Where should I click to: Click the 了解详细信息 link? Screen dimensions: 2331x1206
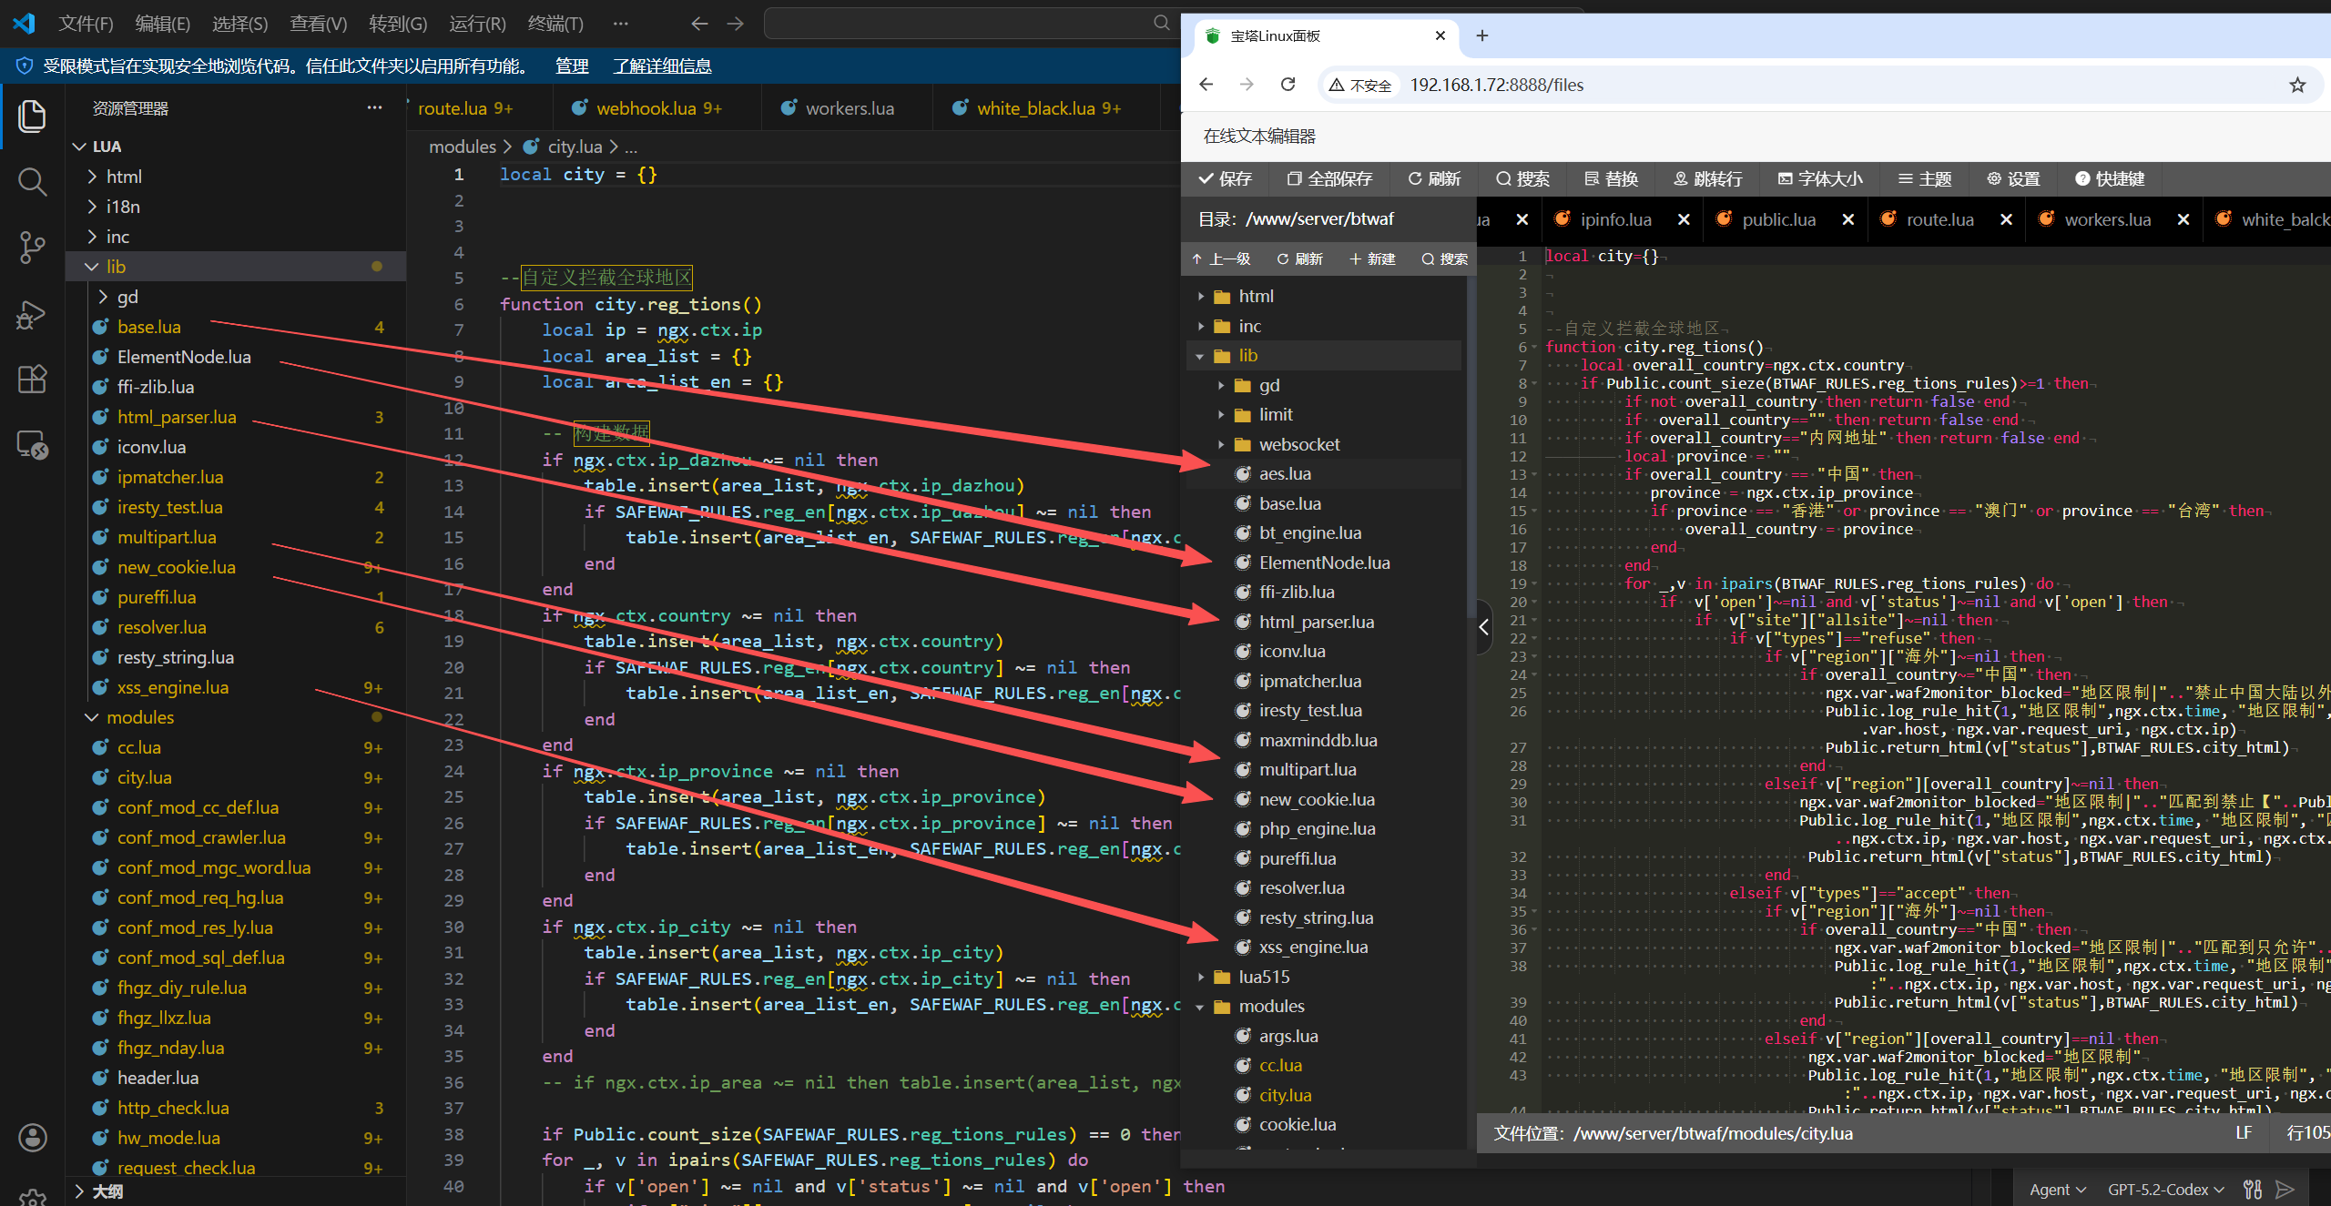tap(662, 66)
